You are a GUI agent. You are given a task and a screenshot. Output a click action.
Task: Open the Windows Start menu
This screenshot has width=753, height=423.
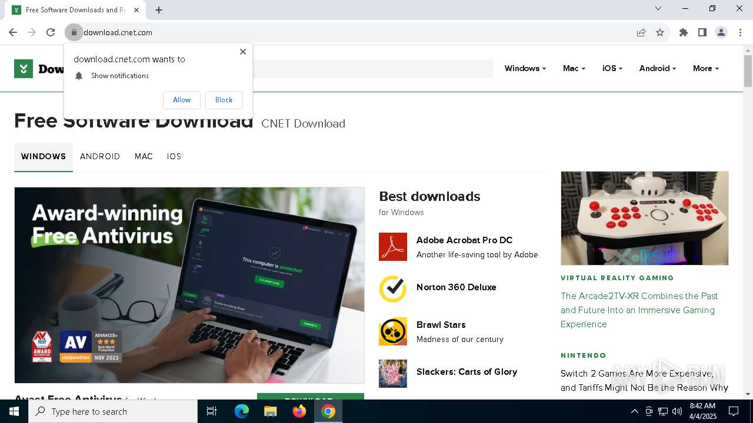(x=14, y=411)
